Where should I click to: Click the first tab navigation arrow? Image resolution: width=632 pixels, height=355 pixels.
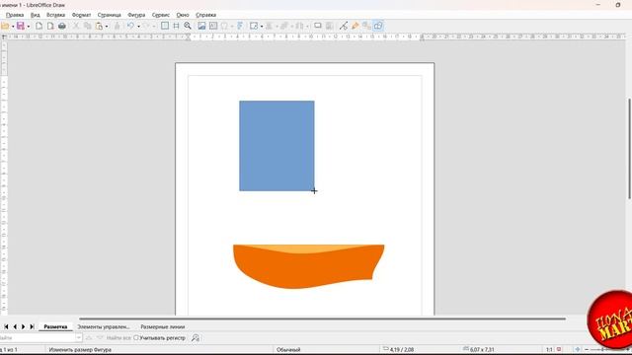(6, 326)
